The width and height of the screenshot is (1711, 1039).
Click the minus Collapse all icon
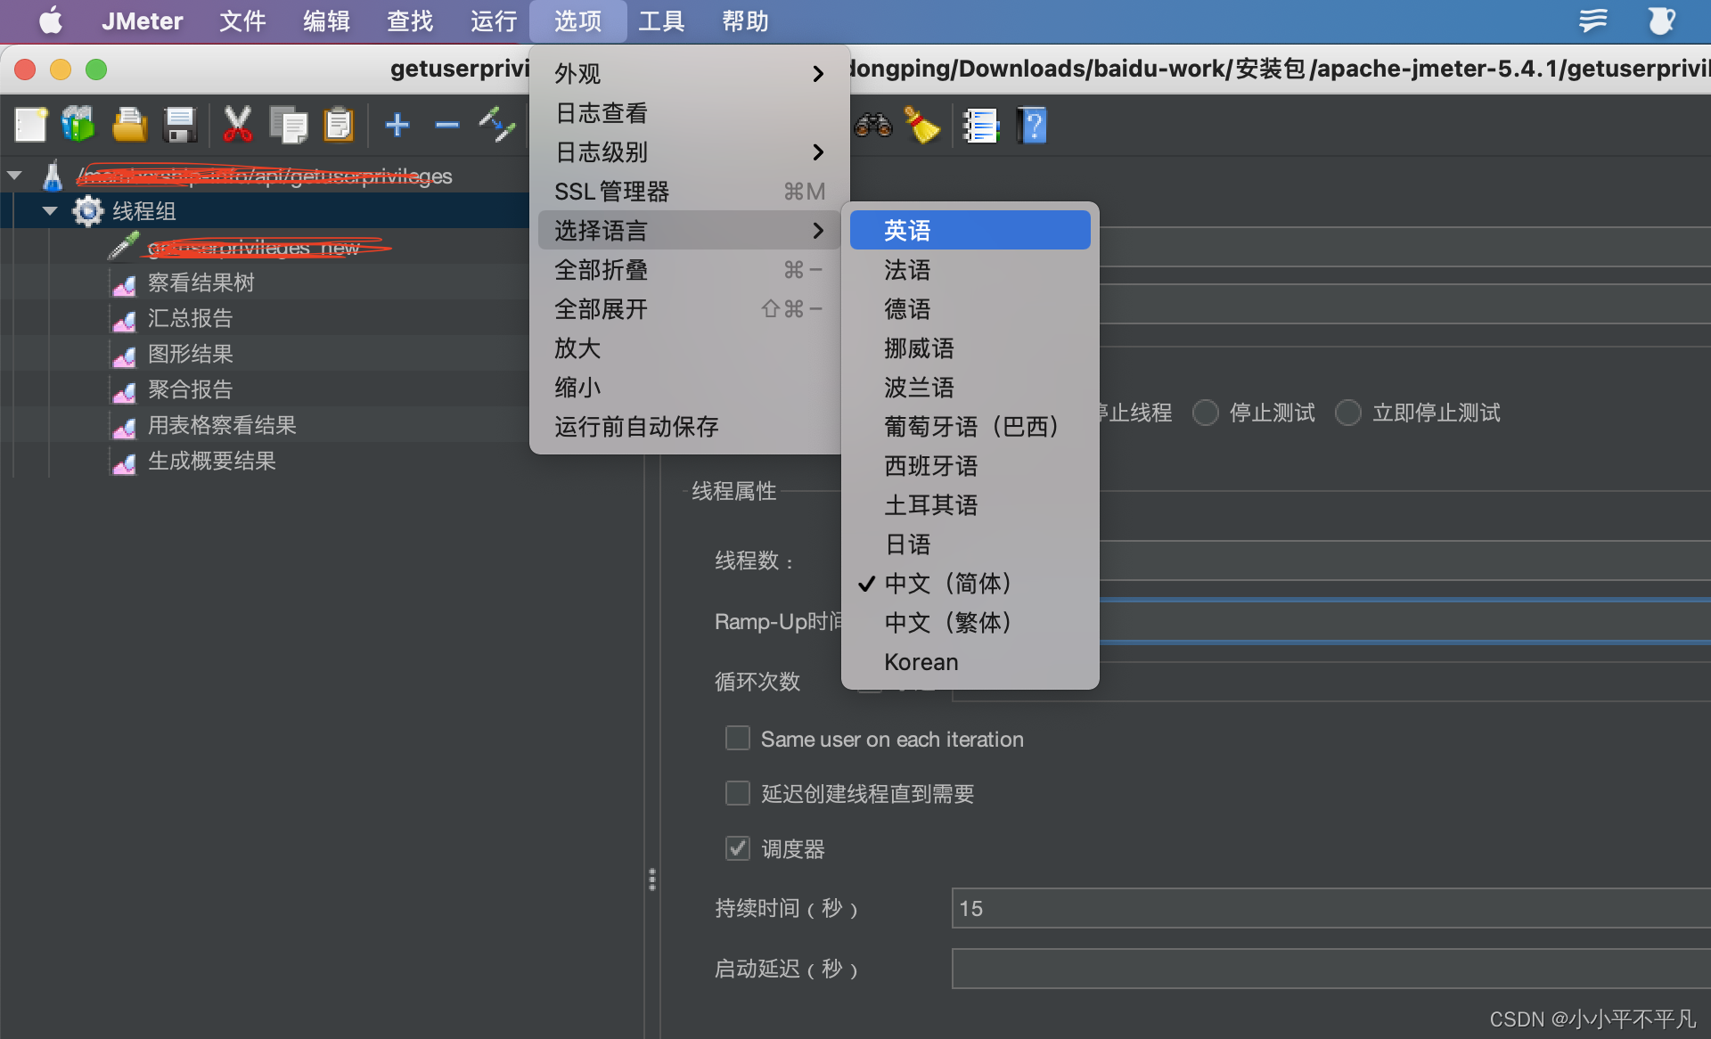click(x=446, y=125)
